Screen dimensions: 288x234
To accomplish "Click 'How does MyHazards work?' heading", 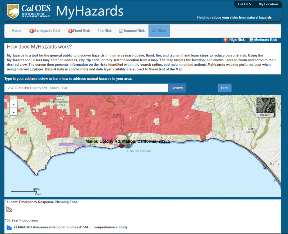I will pos(39,47).
